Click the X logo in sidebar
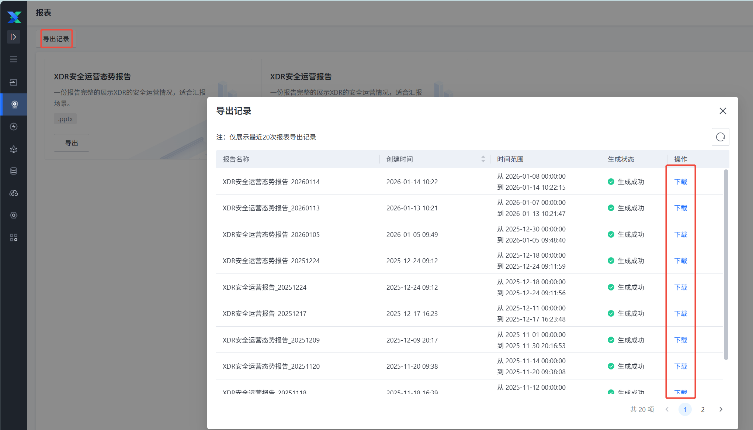The width and height of the screenshot is (753, 430). tap(14, 17)
